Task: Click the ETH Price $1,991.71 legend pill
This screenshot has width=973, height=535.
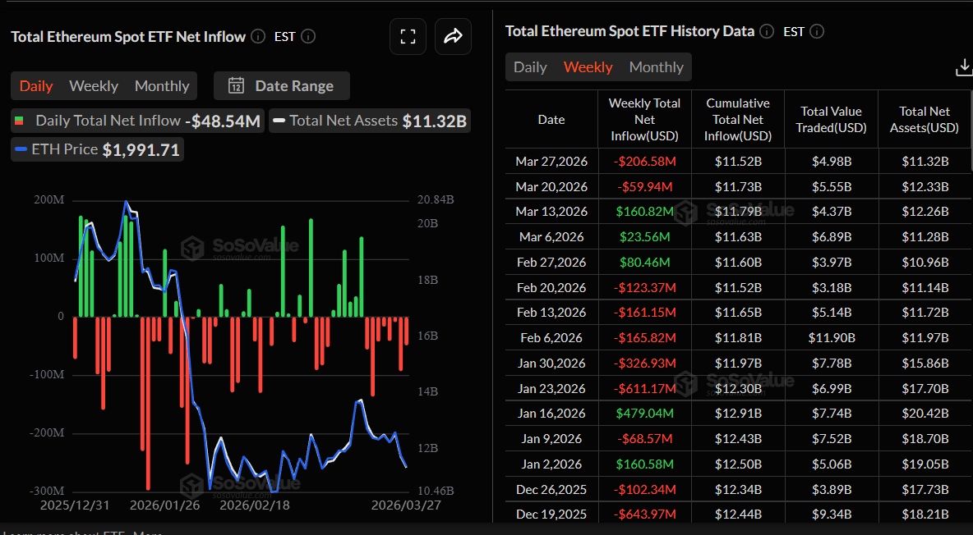Action: tap(96, 149)
